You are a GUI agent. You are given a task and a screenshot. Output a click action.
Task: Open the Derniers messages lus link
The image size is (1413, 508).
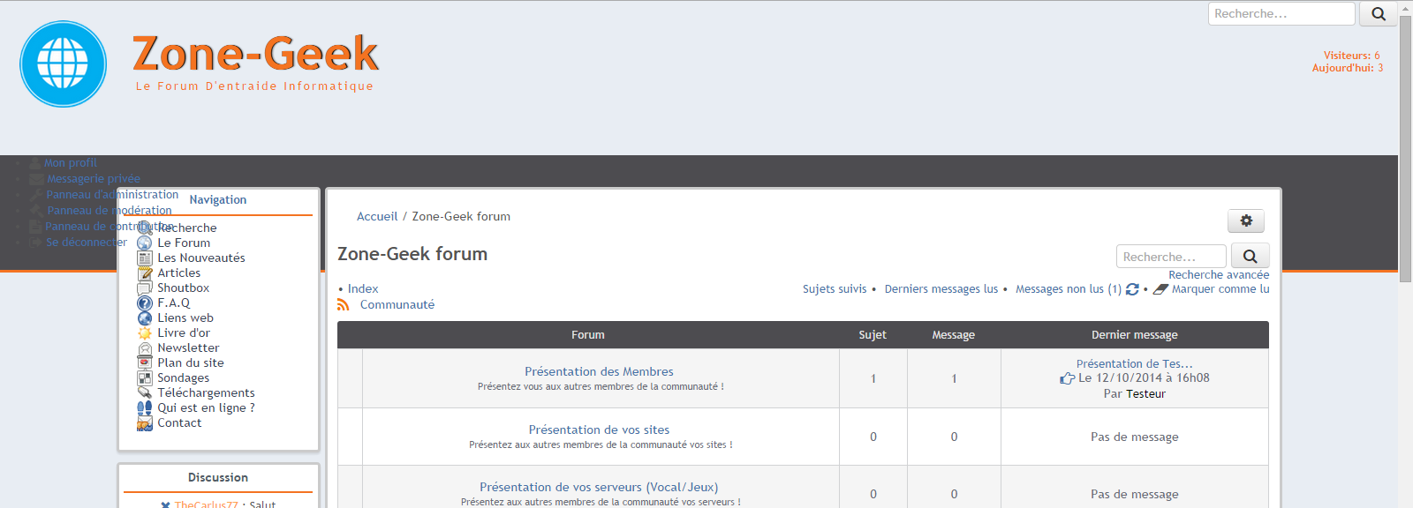point(941,289)
